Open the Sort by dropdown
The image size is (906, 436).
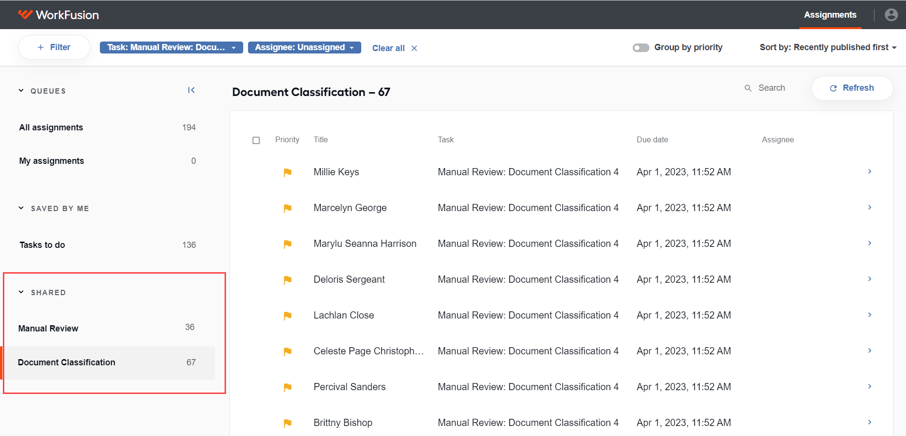[828, 47]
